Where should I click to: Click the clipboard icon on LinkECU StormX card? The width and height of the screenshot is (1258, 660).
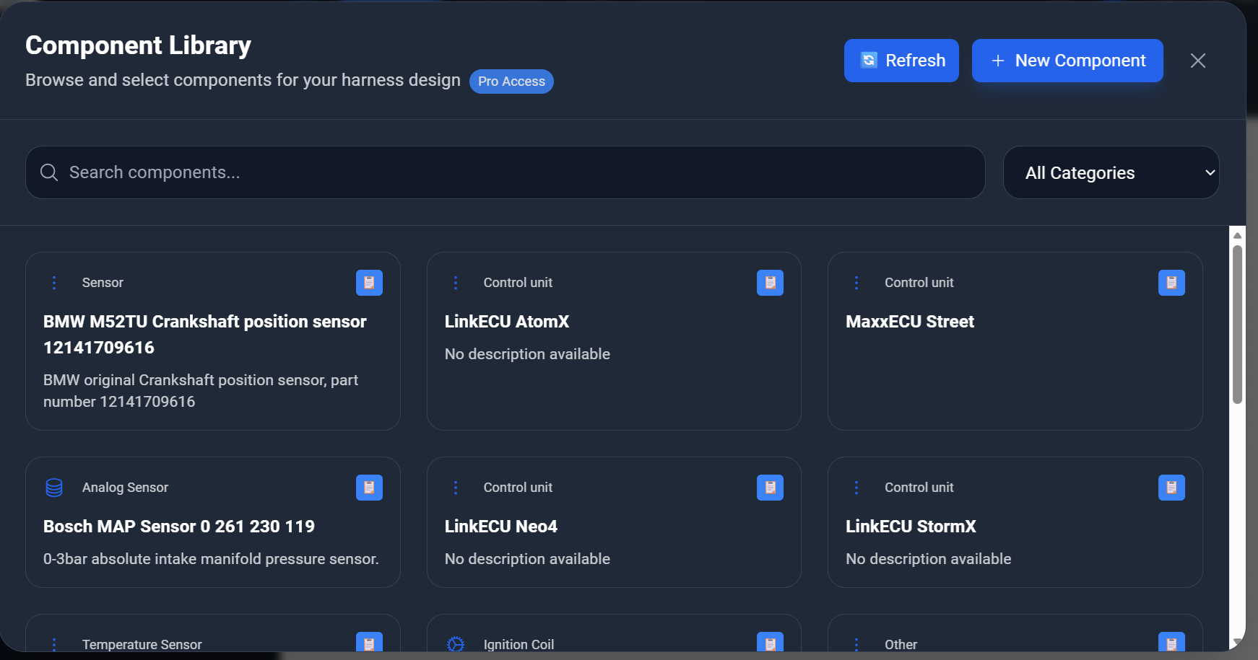(x=1171, y=488)
